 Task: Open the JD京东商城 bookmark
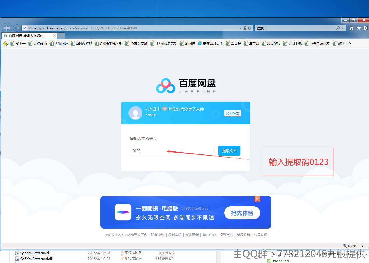click(x=136, y=43)
